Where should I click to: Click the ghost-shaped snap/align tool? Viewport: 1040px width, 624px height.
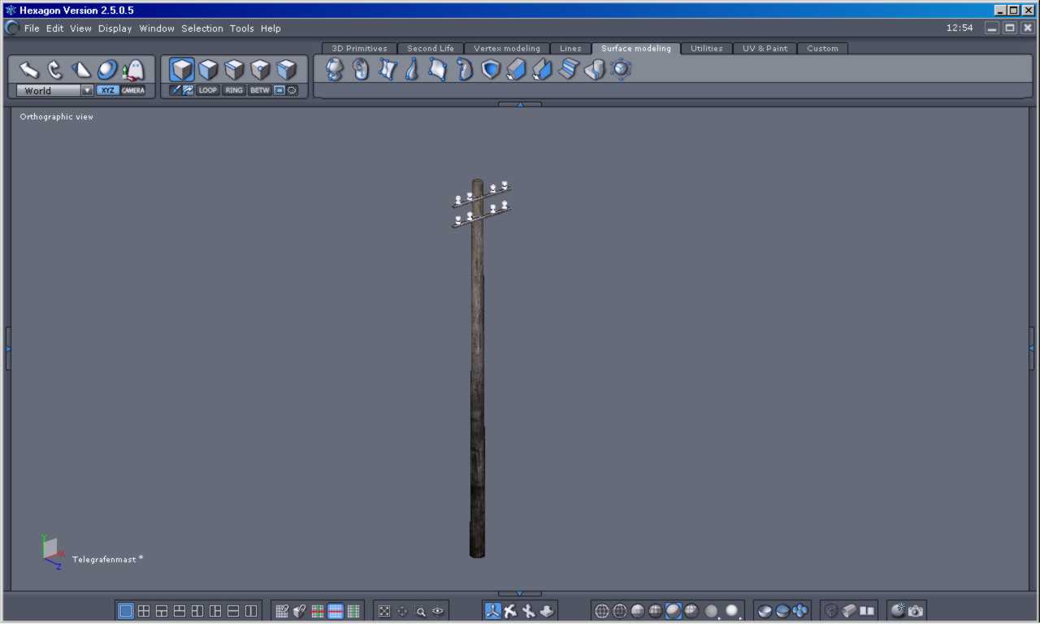(x=133, y=70)
